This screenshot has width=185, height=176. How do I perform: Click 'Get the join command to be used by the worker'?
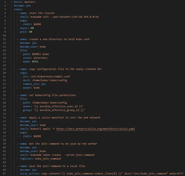pos(63,144)
